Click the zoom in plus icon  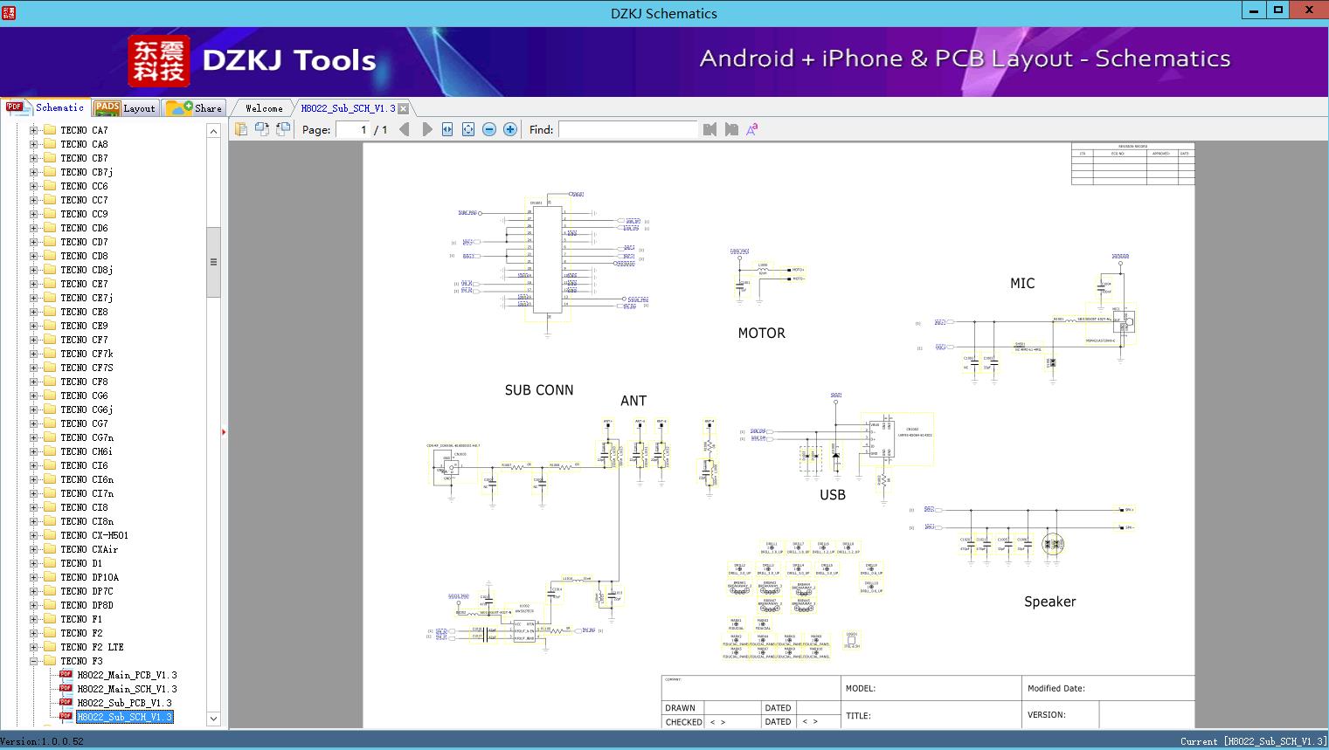(x=510, y=129)
